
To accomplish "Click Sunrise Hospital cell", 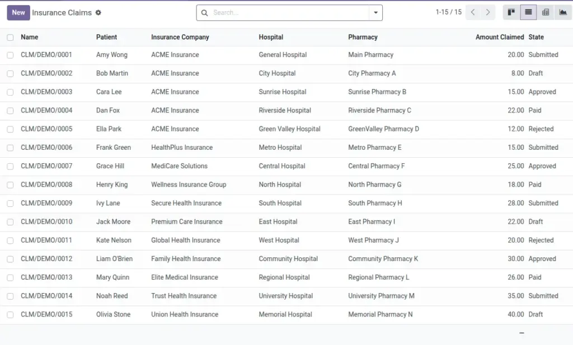I will (283, 92).
